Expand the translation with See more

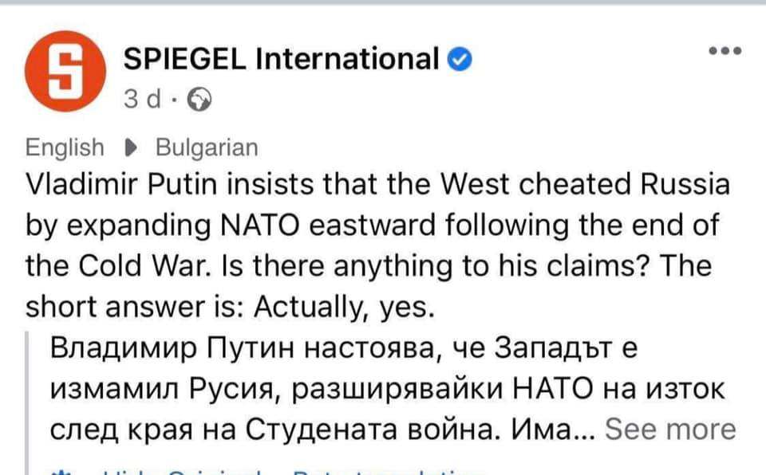(x=670, y=430)
